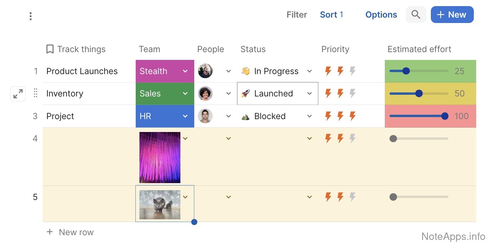The image size is (486, 243).
Task: Click the first lightning bolt in Project row
Action: (x=328, y=116)
